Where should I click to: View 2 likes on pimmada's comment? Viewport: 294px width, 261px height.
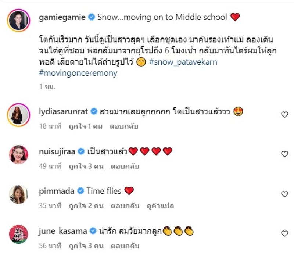pyautogui.click(x=86, y=206)
